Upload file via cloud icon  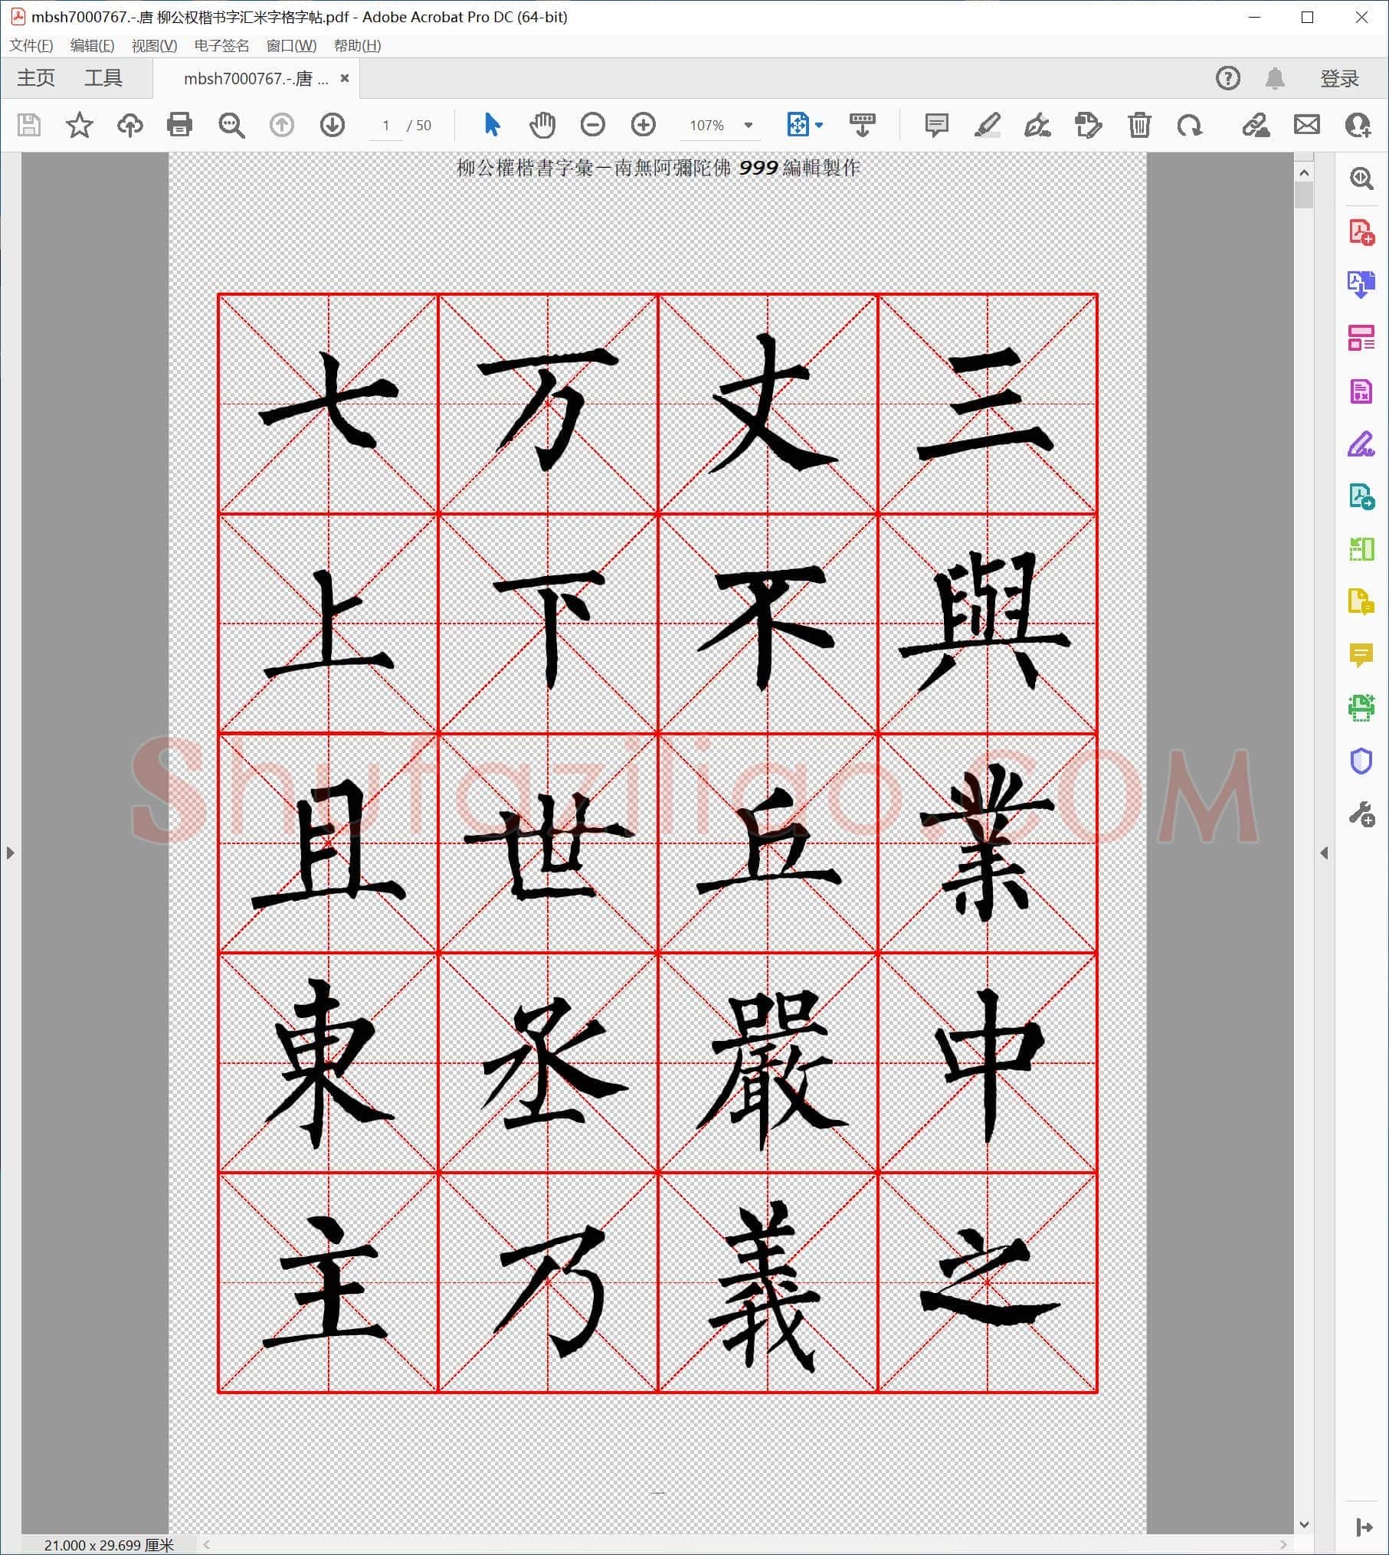[x=130, y=125]
